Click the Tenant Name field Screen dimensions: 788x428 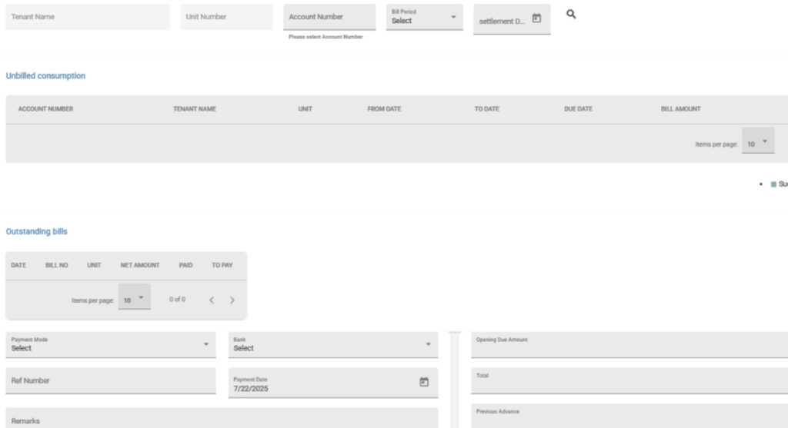pos(88,17)
